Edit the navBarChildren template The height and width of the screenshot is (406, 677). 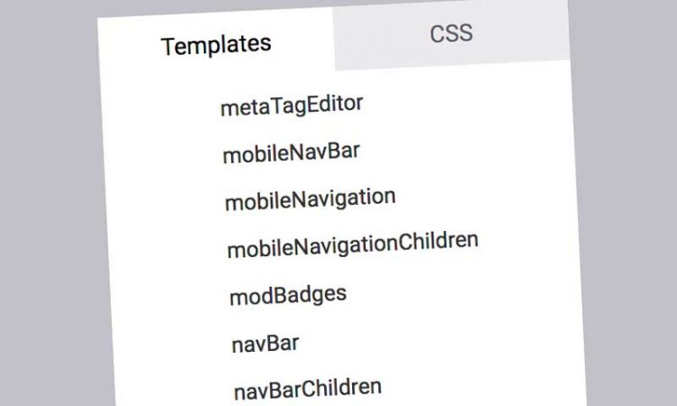coord(307,389)
